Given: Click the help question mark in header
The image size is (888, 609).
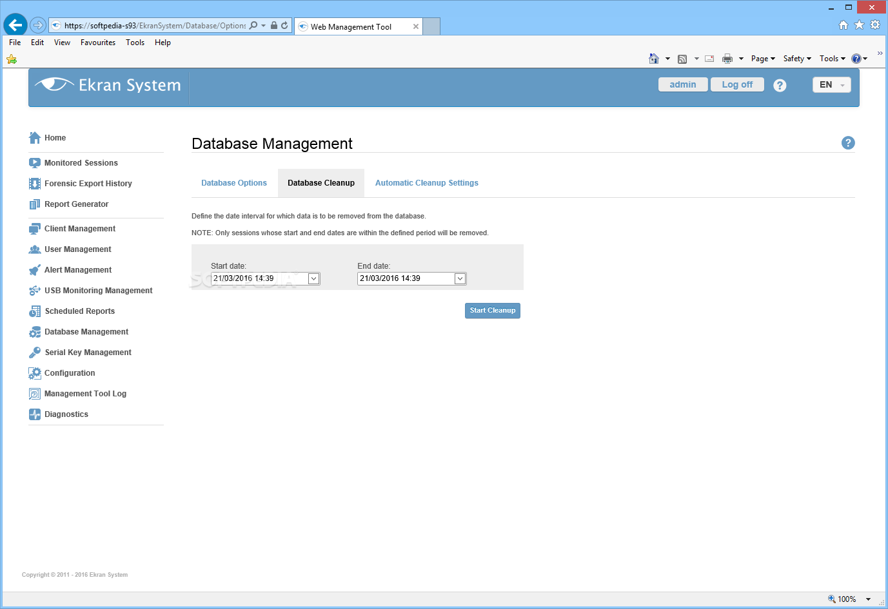Looking at the screenshot, I should pyautogui.click(x=780, y=85).
